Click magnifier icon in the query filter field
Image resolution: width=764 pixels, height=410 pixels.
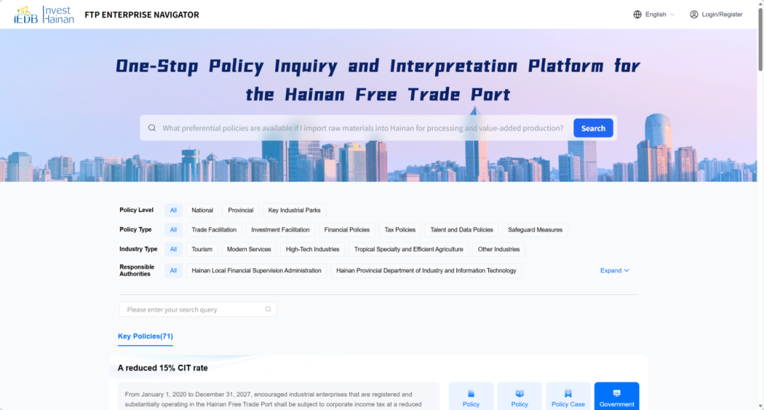coord(268,309)
